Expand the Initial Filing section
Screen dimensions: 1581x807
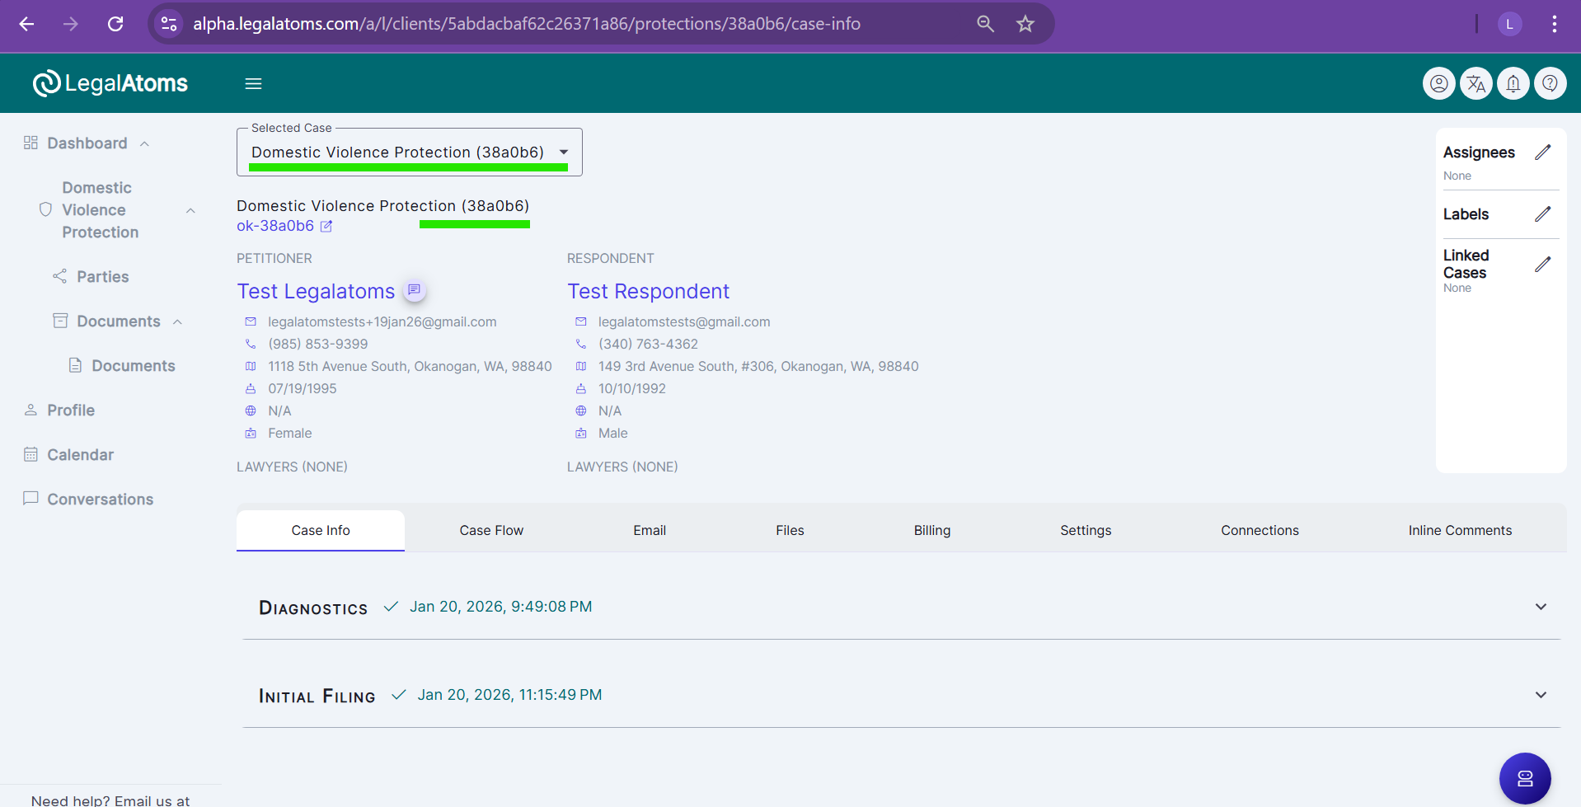point(1540,696)
